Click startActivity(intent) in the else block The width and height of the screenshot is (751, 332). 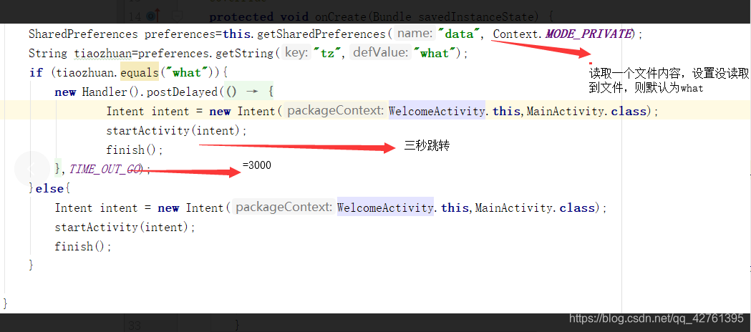pyautogui.click(x=122, y=227)
